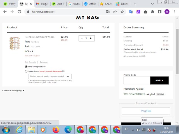Image resolution: width=179 pixels, height=134 pixels.
Task: Click the Continue Shopping link
Action: pos(13,90)
